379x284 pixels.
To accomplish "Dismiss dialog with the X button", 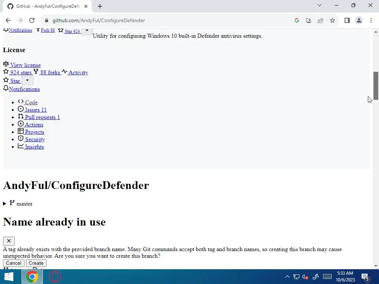I will (x=9, y=241).
